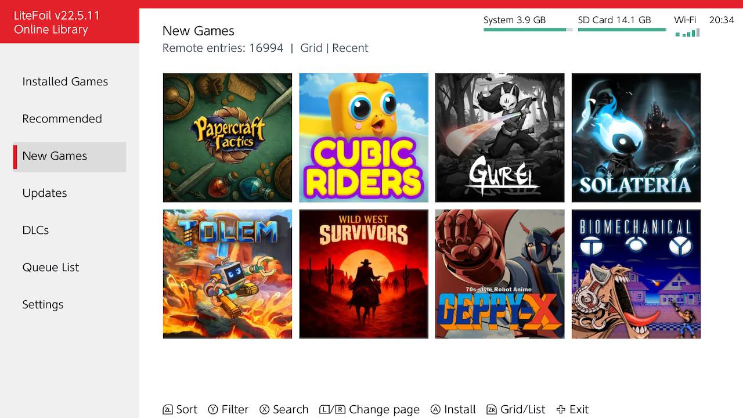Select the Solateria game tile

click(x=636, y=138)
